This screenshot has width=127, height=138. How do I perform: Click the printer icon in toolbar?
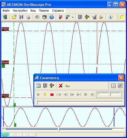point(28,17)
